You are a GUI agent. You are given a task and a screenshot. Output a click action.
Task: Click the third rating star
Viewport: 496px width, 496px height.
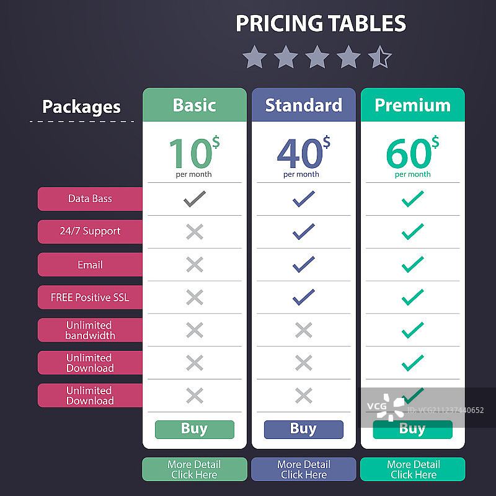(317, 57)
